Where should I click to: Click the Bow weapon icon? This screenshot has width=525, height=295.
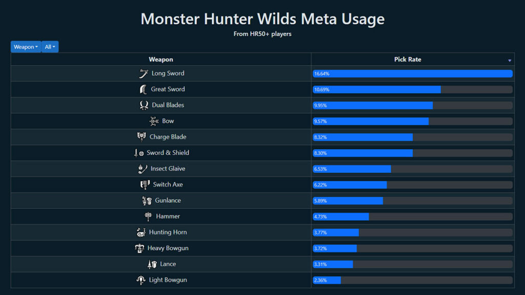(x=154, y=121)
